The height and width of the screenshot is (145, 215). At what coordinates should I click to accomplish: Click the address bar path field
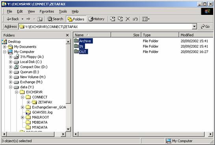click(x=106, y=27)
